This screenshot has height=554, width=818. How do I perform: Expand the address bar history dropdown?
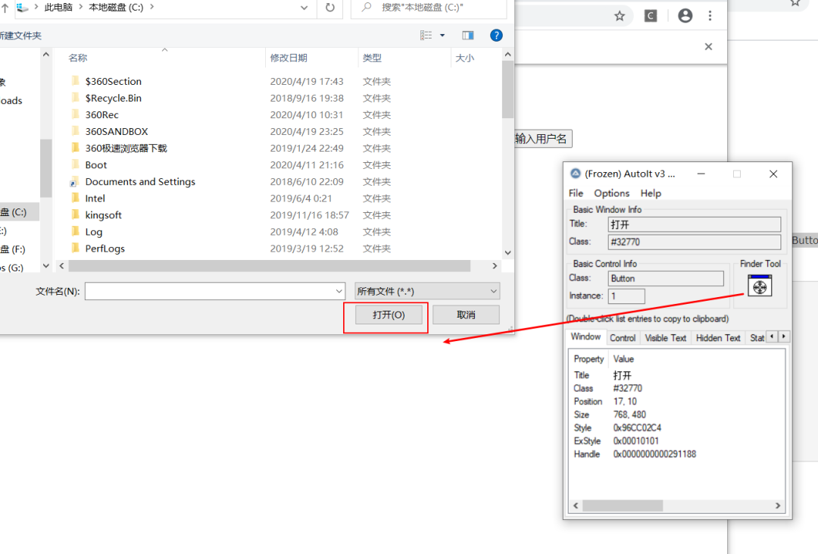pyautogui.click(x=304, y=8)
